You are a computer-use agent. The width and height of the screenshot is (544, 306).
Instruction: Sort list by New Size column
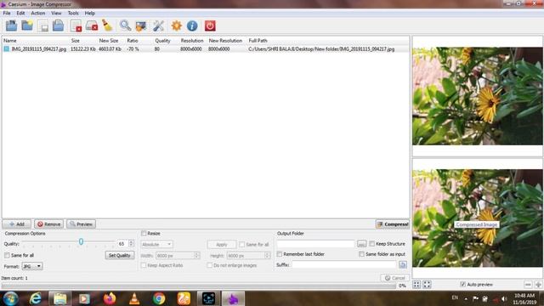tap(109, 41)
